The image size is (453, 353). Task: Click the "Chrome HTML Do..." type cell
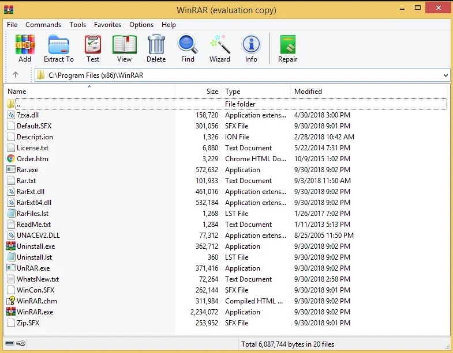[256, 158]
